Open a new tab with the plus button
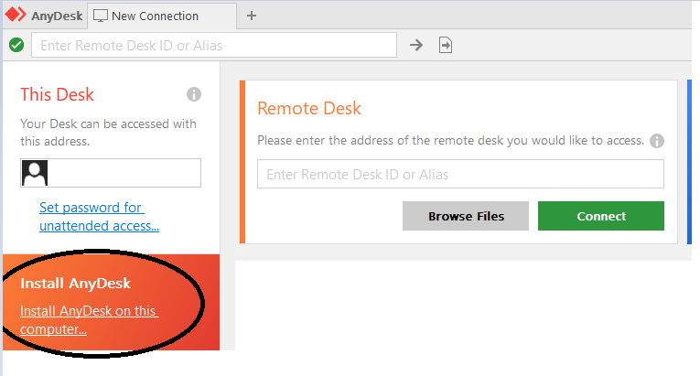Screen dimensions: 700x376 tap(252, 16)
